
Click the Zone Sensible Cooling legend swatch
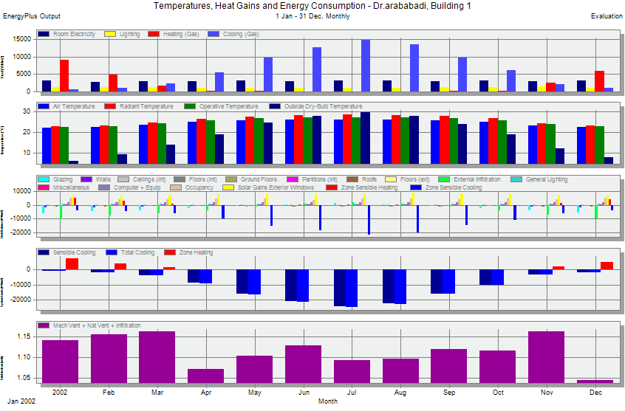416,187
